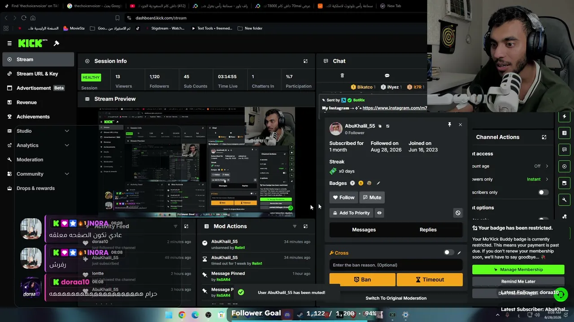The width and height of the screenshot is (574, 322).
Task: Edit the Cross ban preset with pencil
Action: click(459, 253)
